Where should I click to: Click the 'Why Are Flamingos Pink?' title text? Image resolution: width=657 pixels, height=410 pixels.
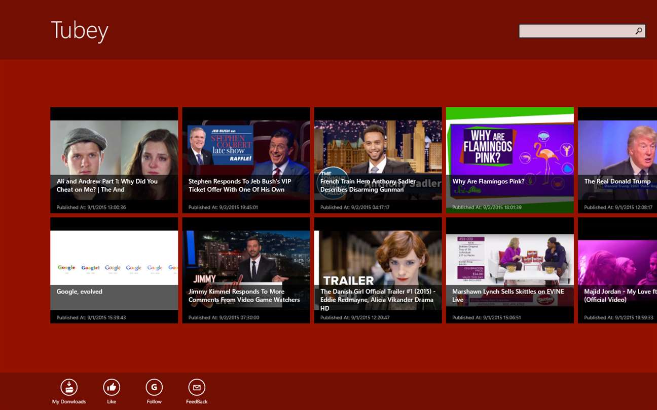[488, 181]
